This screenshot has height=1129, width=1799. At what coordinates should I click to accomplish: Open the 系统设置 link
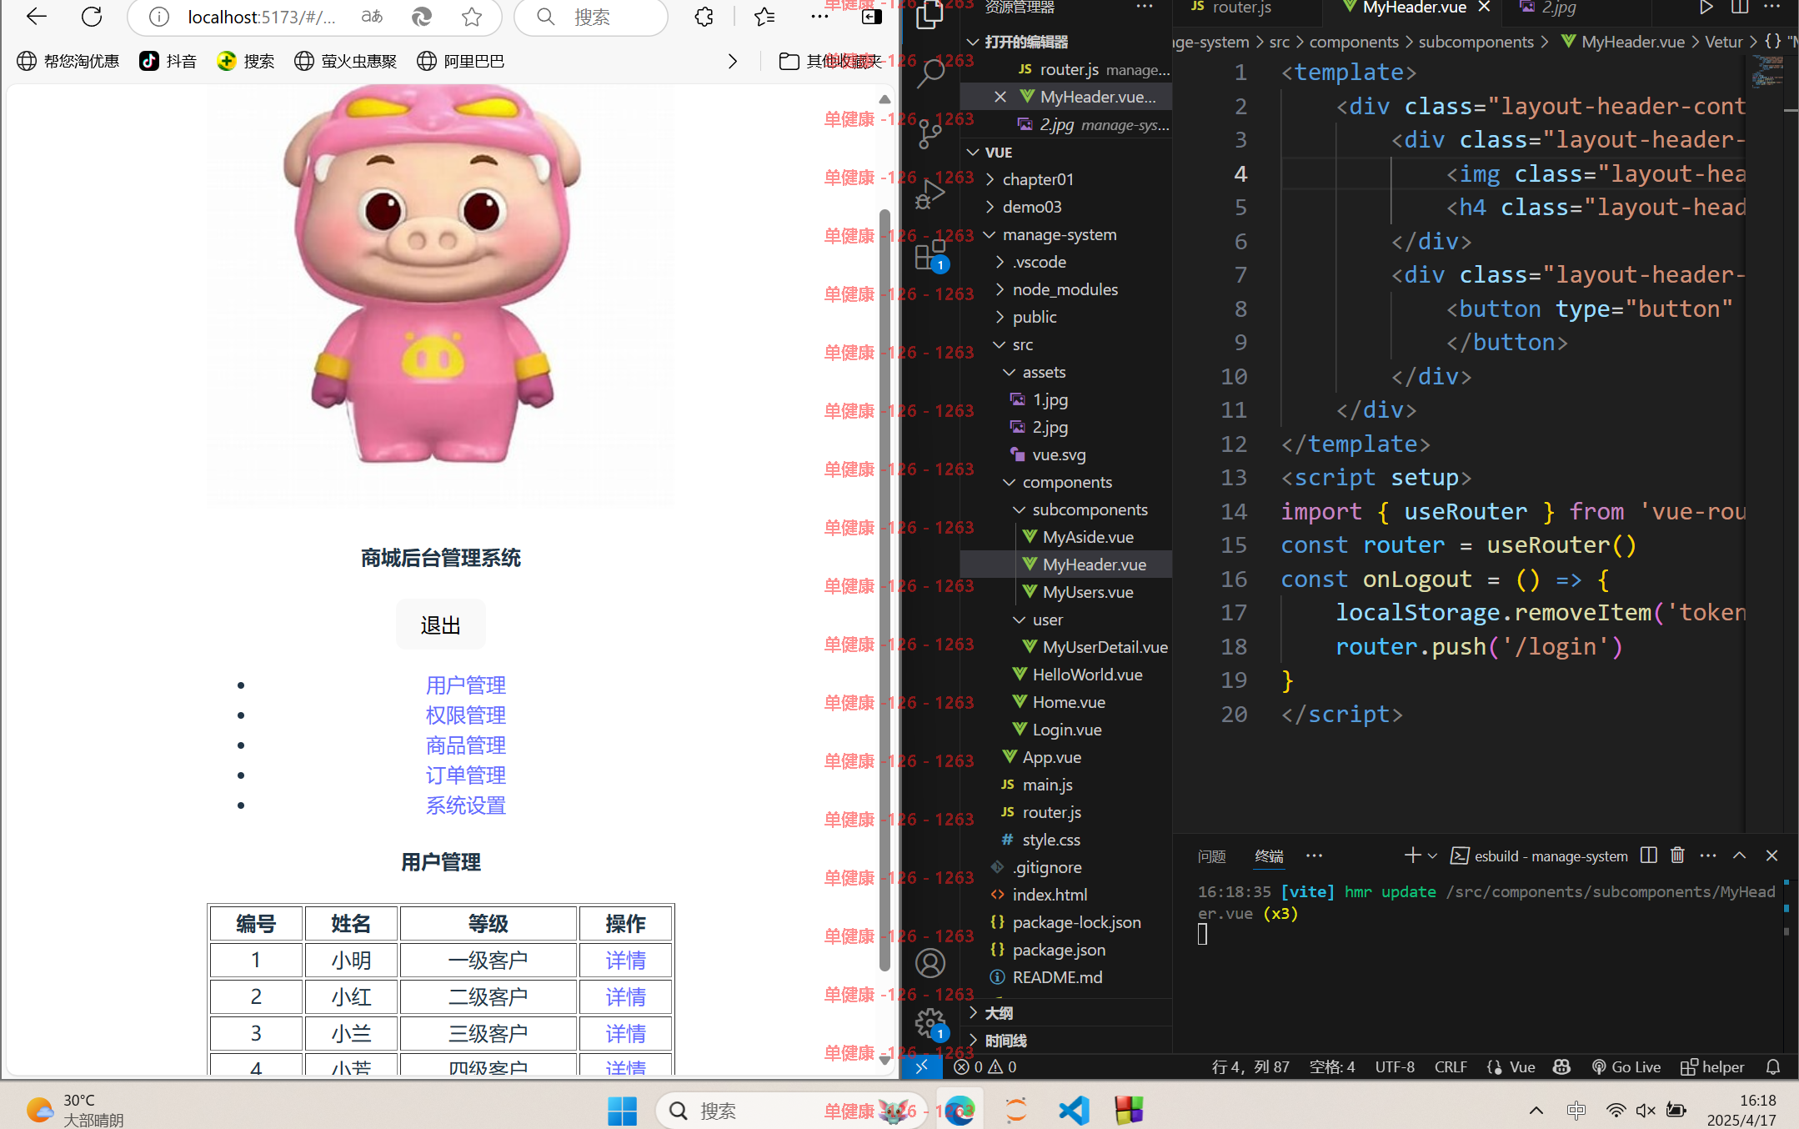[x=465, y=805]
